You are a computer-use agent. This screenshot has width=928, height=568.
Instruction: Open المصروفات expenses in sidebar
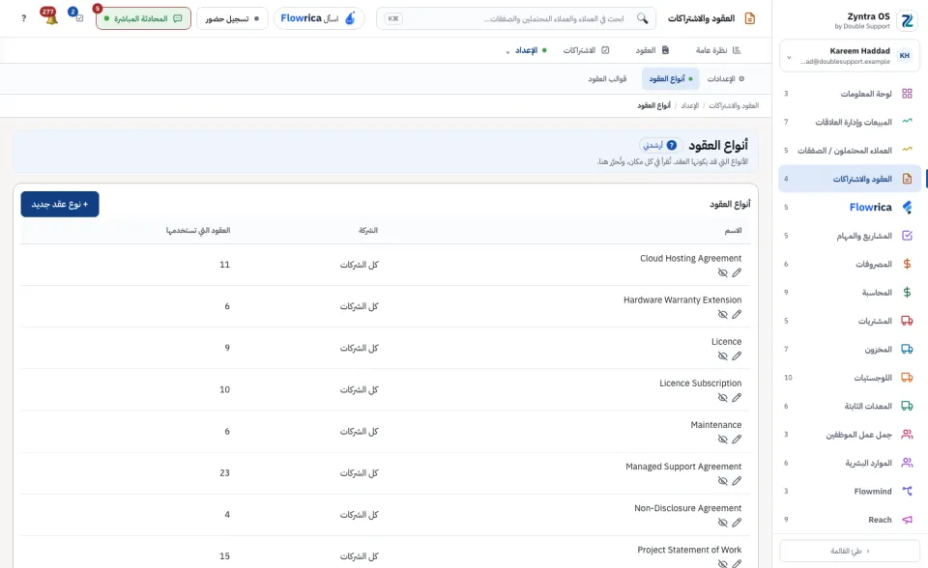850,264
